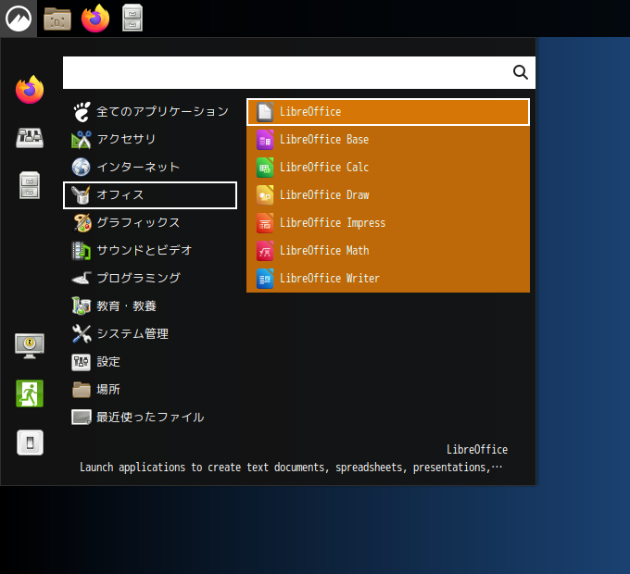The height and width of the screenshot is (574, 630).
Task: Select 教育・教養 category
Action: [x=150, y=306]
